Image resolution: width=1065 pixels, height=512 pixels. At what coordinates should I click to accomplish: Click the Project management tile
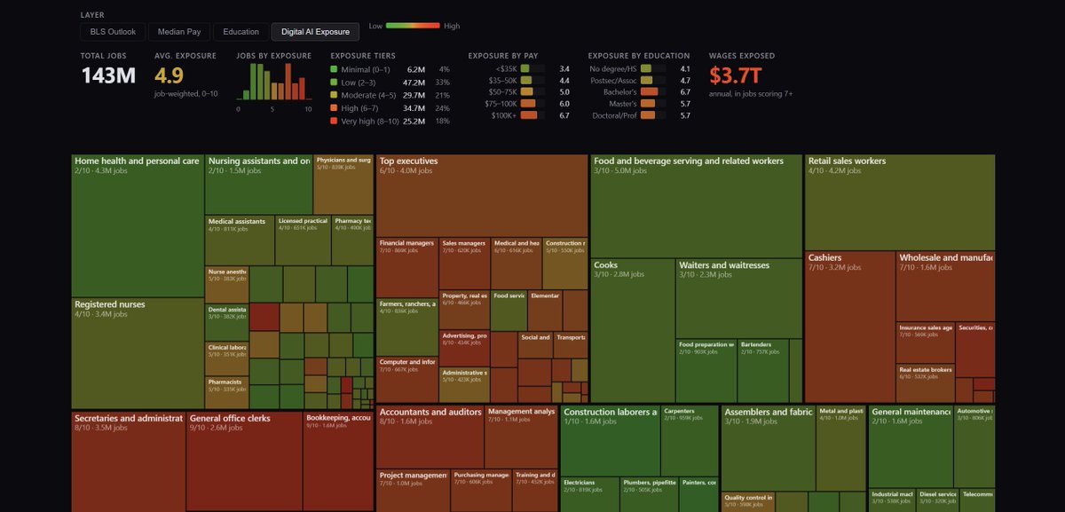pyautogui.click(x=413, y=491)
